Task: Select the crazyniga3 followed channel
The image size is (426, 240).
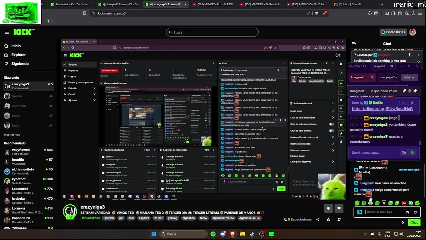Action: click(28, 86)
